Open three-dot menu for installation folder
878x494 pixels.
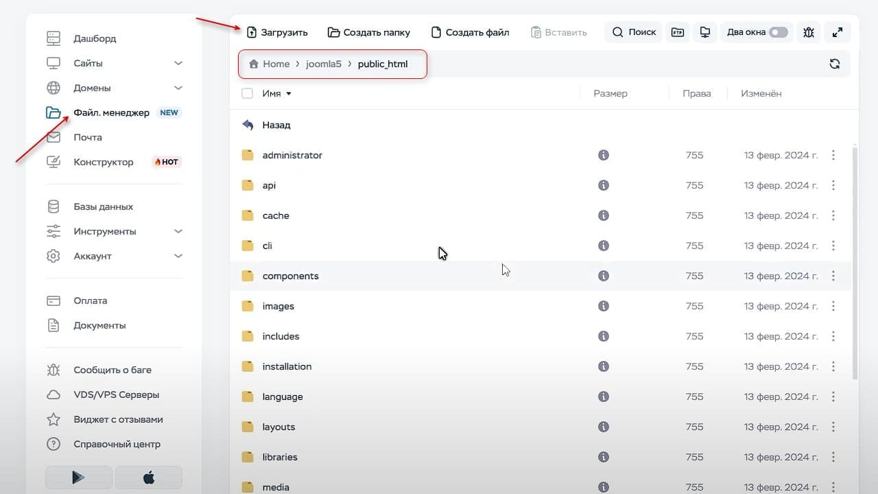point(833,366)
